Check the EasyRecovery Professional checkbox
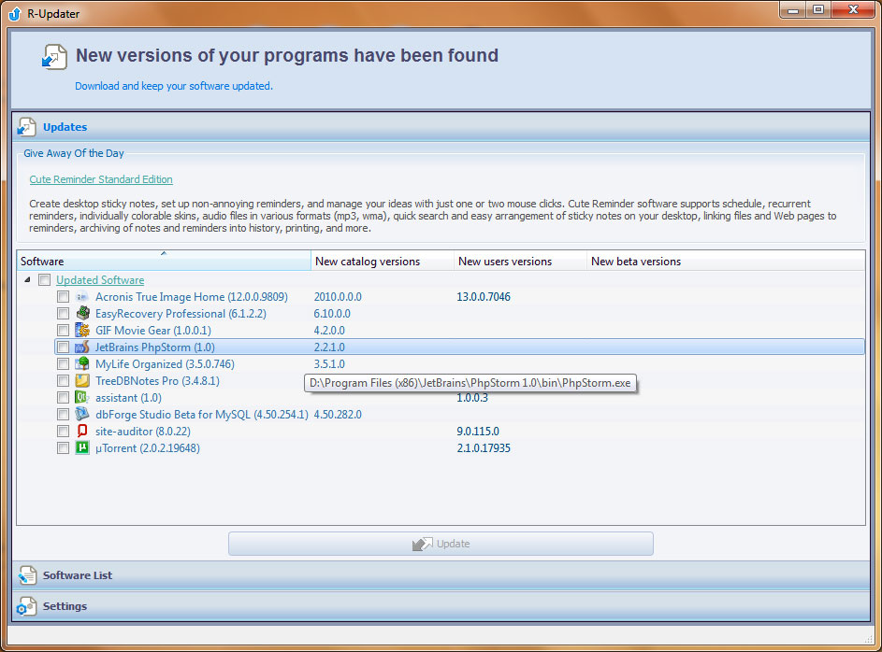 tap(63, 313)
